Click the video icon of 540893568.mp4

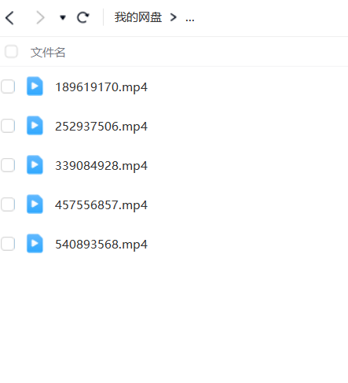pyautogui.click(x=35, y=243)
